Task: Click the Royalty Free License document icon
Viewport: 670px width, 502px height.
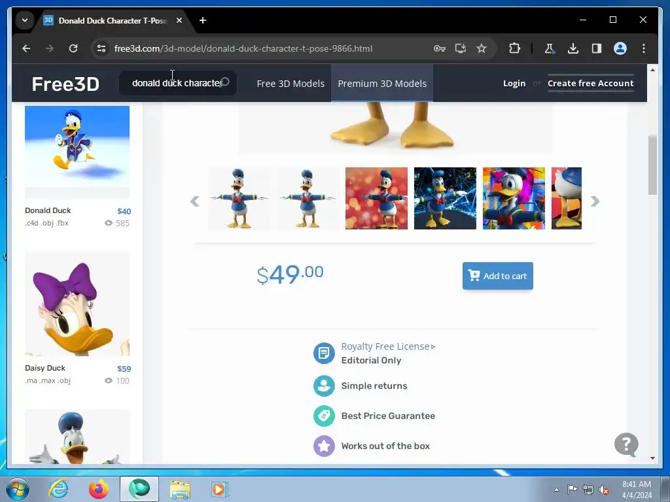Action: click(324, 353)
